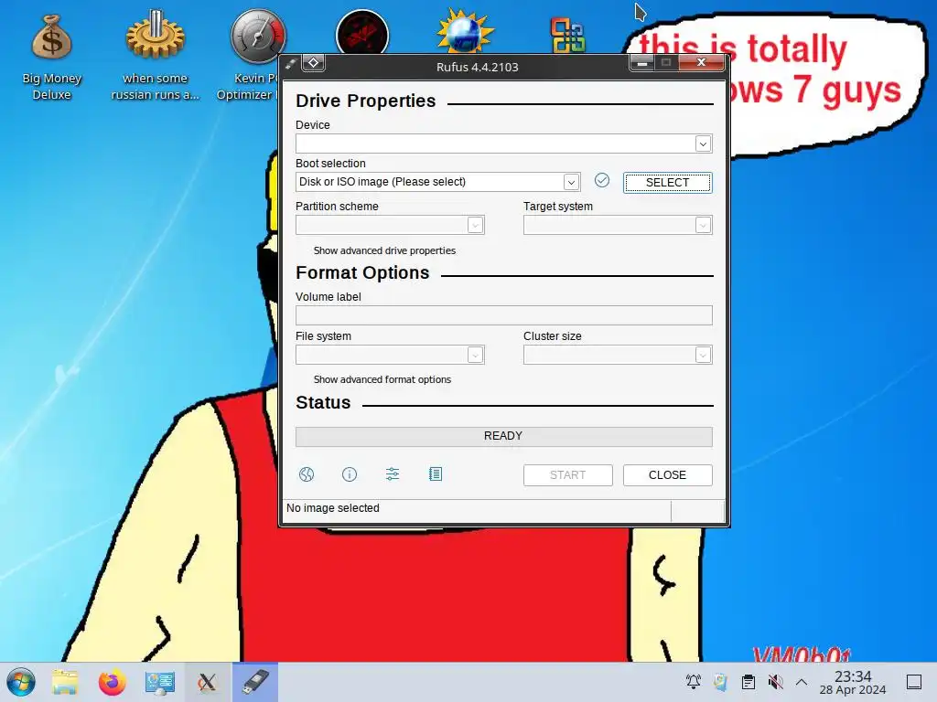Viewport: 937px width, 702px height.
Task: Open Kevin PC Optimizer desktop icon
Action: (258, 36)
